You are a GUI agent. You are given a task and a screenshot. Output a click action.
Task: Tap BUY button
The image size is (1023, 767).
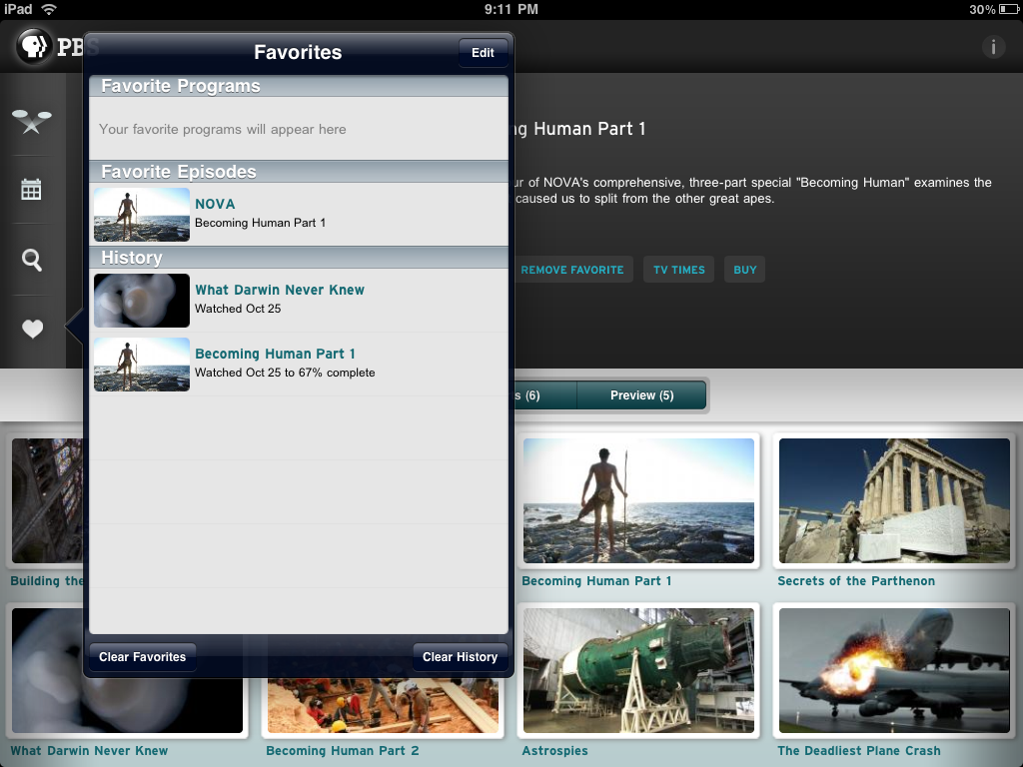[x=744, y=270]
